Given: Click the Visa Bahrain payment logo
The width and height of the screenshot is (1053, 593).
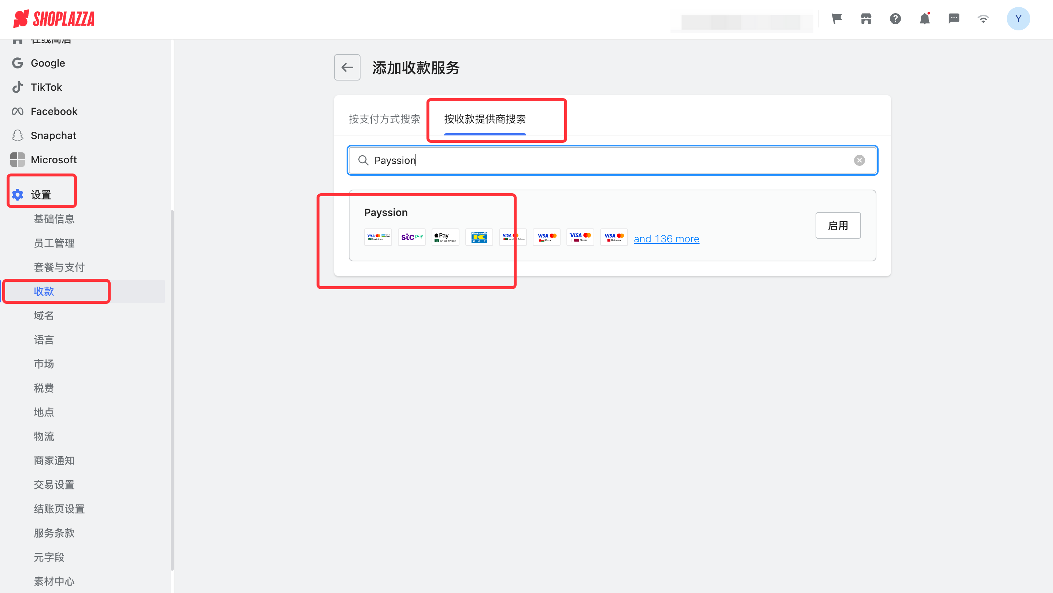Looking at the screenshot, I should pyautogui.click(x=614, y=237).
